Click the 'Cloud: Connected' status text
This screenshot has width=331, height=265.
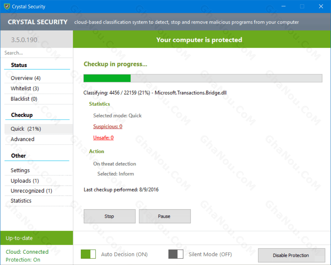pos(27,252)
